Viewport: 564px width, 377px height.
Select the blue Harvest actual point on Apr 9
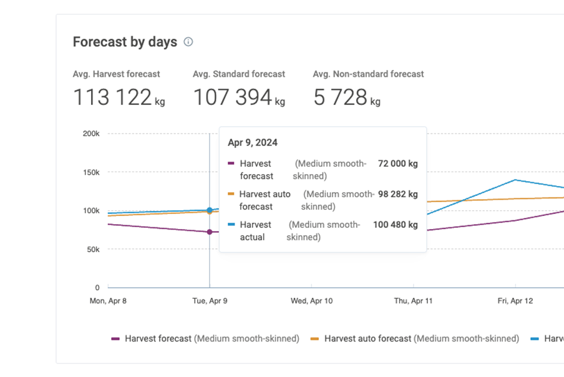click(x=210, y=210)
